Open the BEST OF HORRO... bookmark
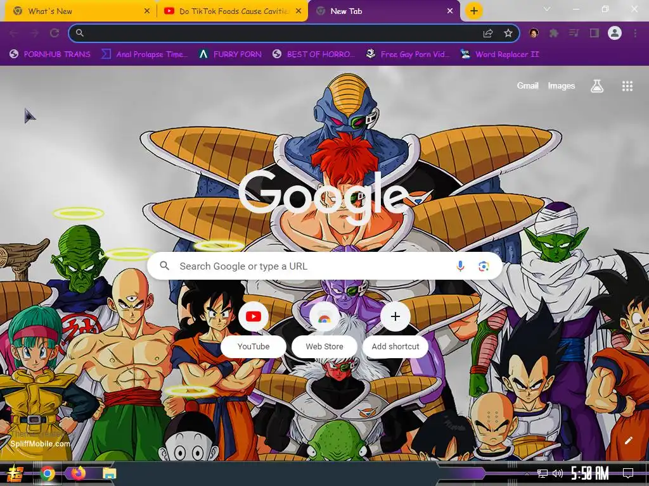The width and height of the screenshot is (649, 486). [314, 54]
